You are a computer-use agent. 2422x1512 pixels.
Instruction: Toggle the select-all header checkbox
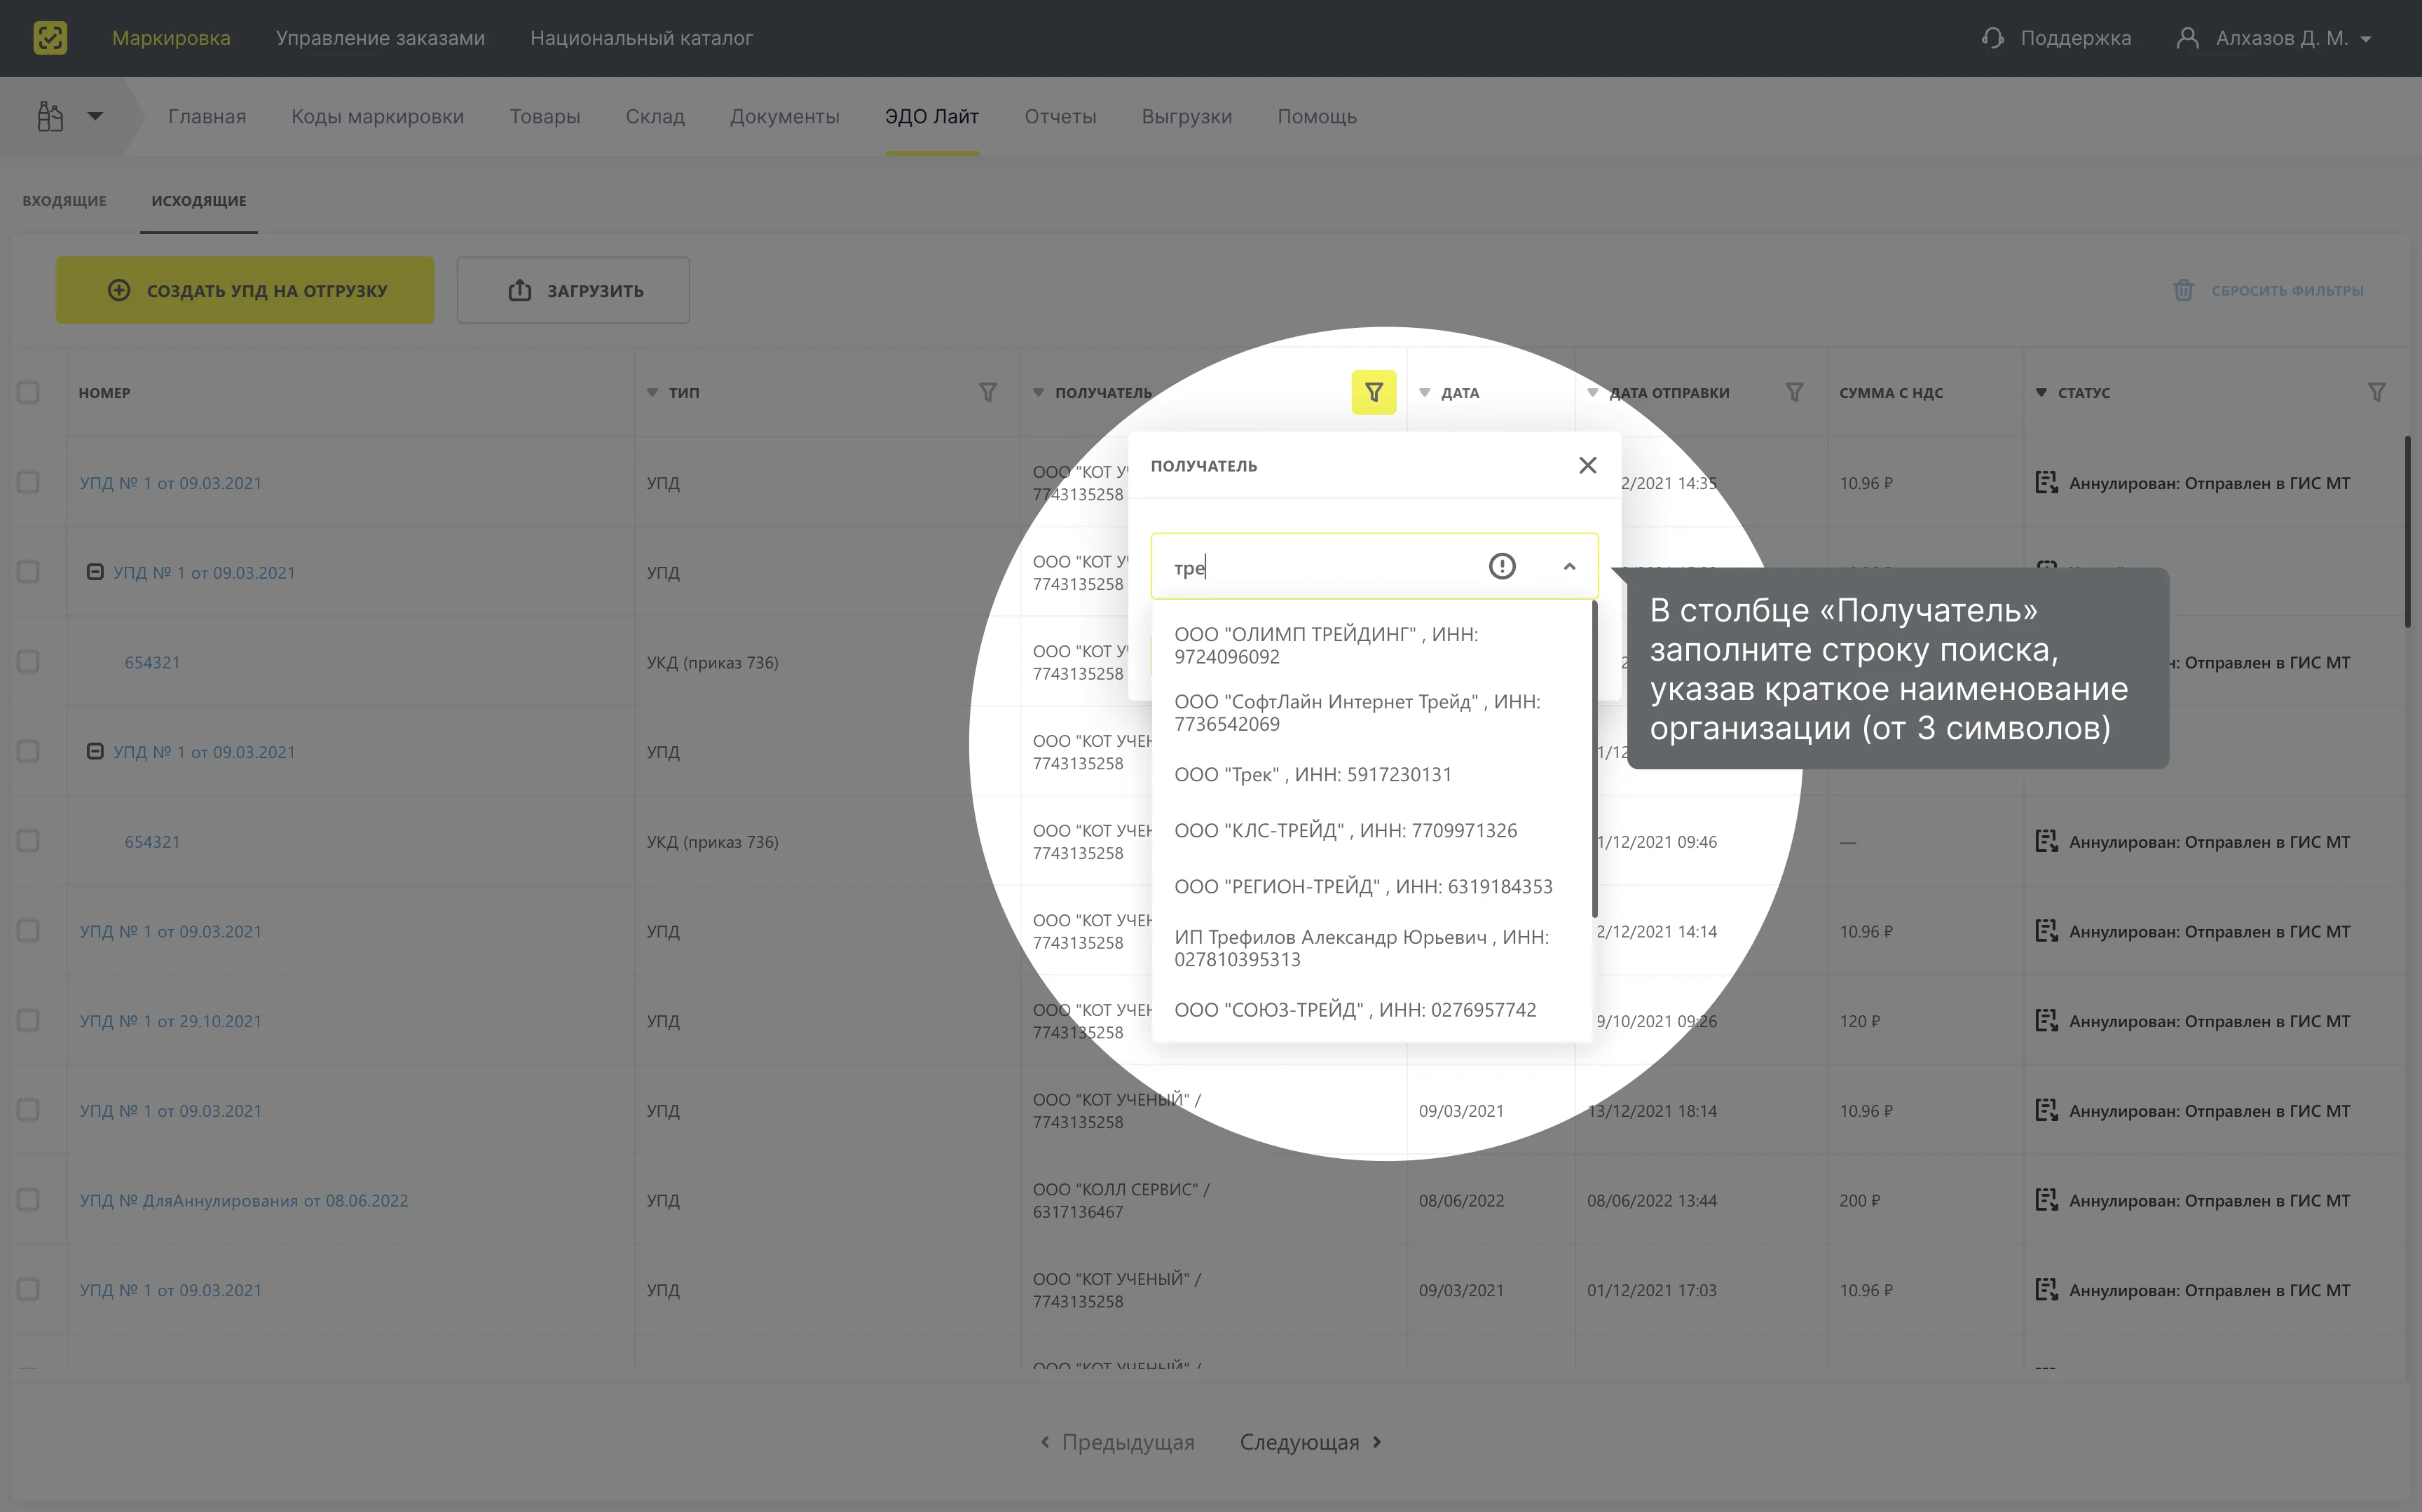click(x=28, y=392)
